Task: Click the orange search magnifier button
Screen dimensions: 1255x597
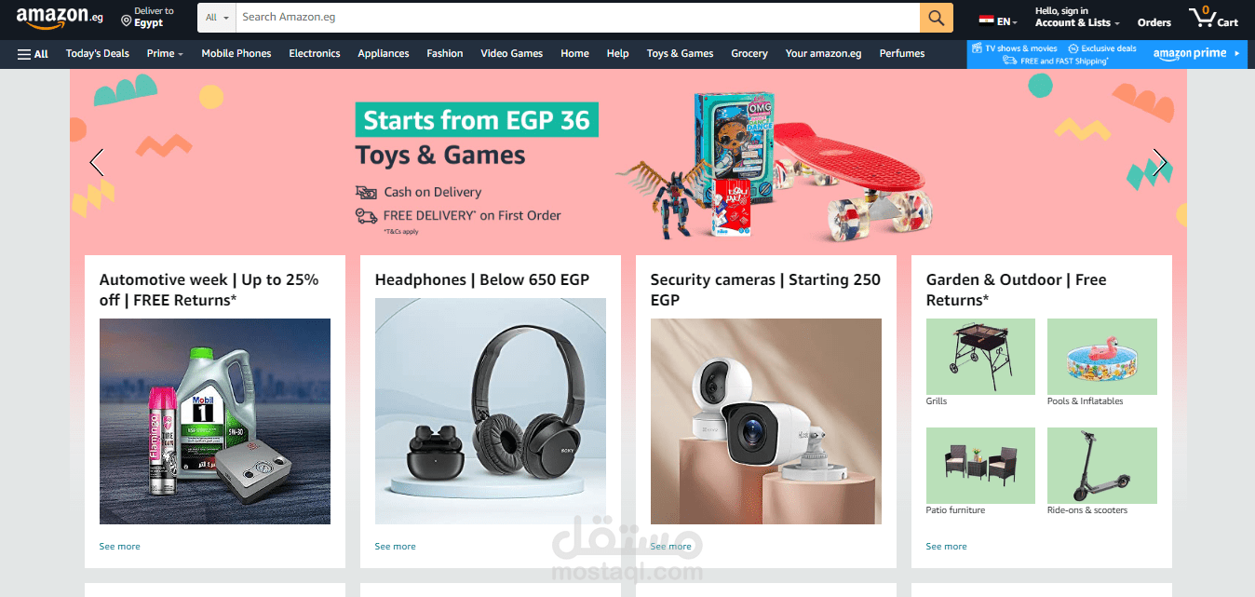Action: click(x=937, y=18)
